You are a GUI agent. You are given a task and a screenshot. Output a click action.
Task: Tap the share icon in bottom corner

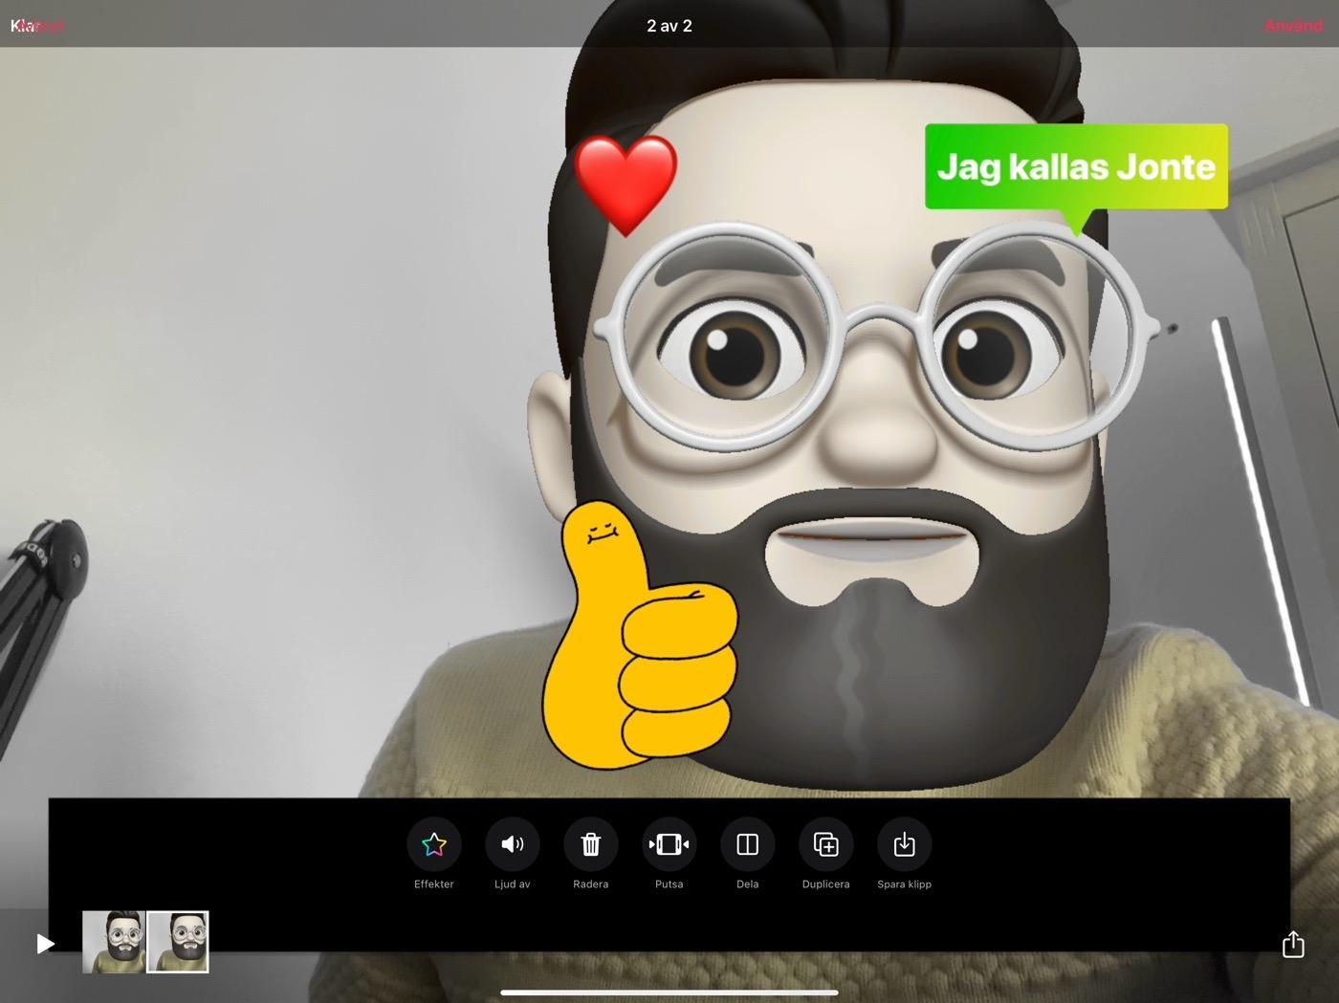pos(1293,944)
